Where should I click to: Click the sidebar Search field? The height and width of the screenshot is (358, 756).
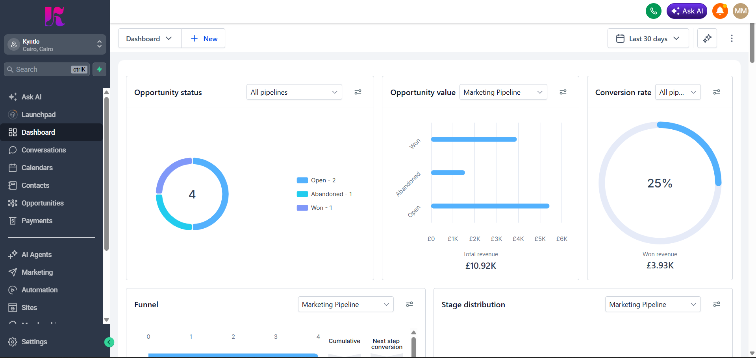pos(47,69)
